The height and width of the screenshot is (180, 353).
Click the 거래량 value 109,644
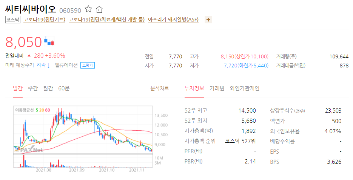[339, 56]
